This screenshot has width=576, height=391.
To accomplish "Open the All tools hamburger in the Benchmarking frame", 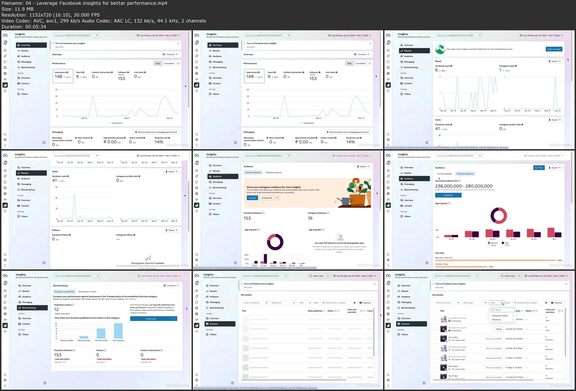I will click(x=5, y=331).
